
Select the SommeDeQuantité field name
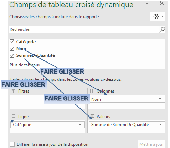coord(36,55)
